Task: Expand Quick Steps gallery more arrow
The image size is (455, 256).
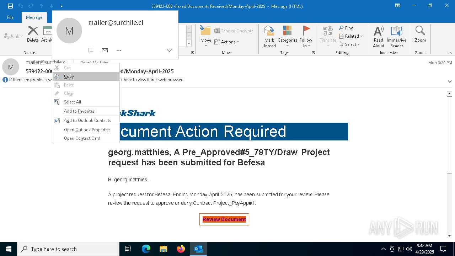Action: pyautogui.click(x=189, y=43)
